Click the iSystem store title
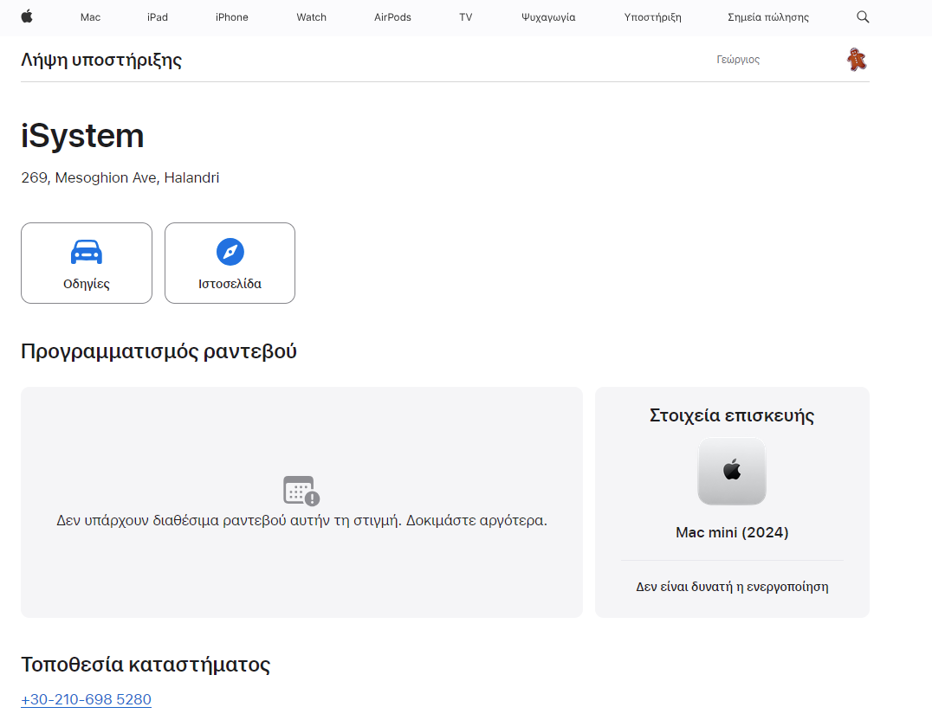Viewport: 932px width, 720px height. pyautogui.click(x=82, y=136)
